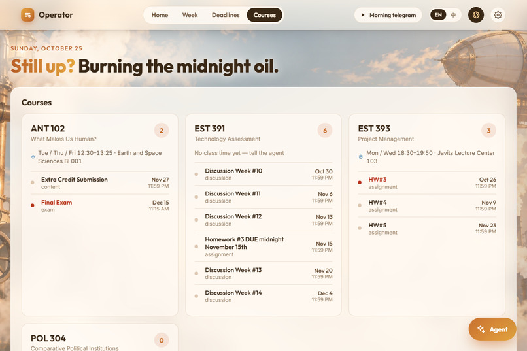Screen dimensions: 527x351
Task: Click dot beside Homework #3 DUE midnight
Action: coord(196,246)
